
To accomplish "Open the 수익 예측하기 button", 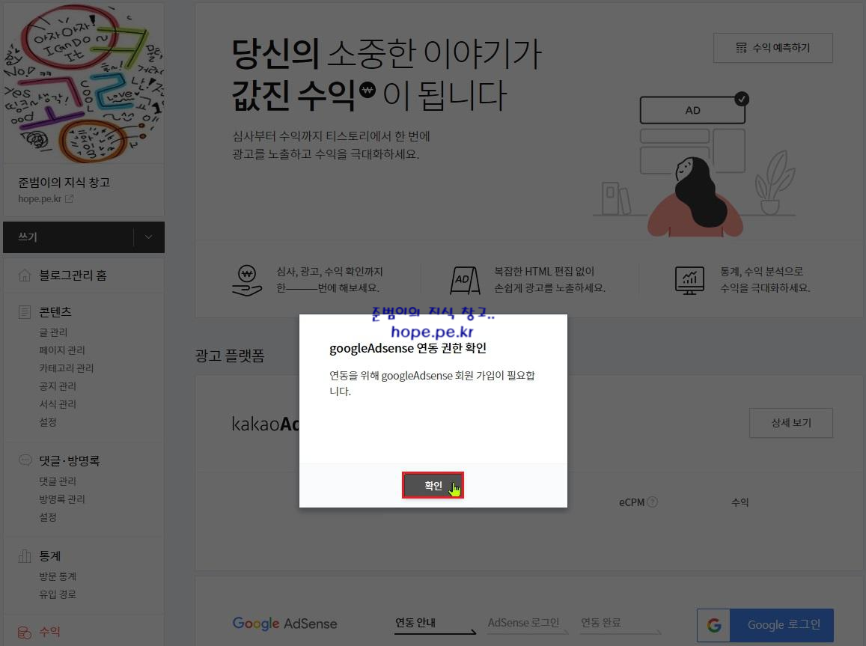I will [x=772, y=48].
